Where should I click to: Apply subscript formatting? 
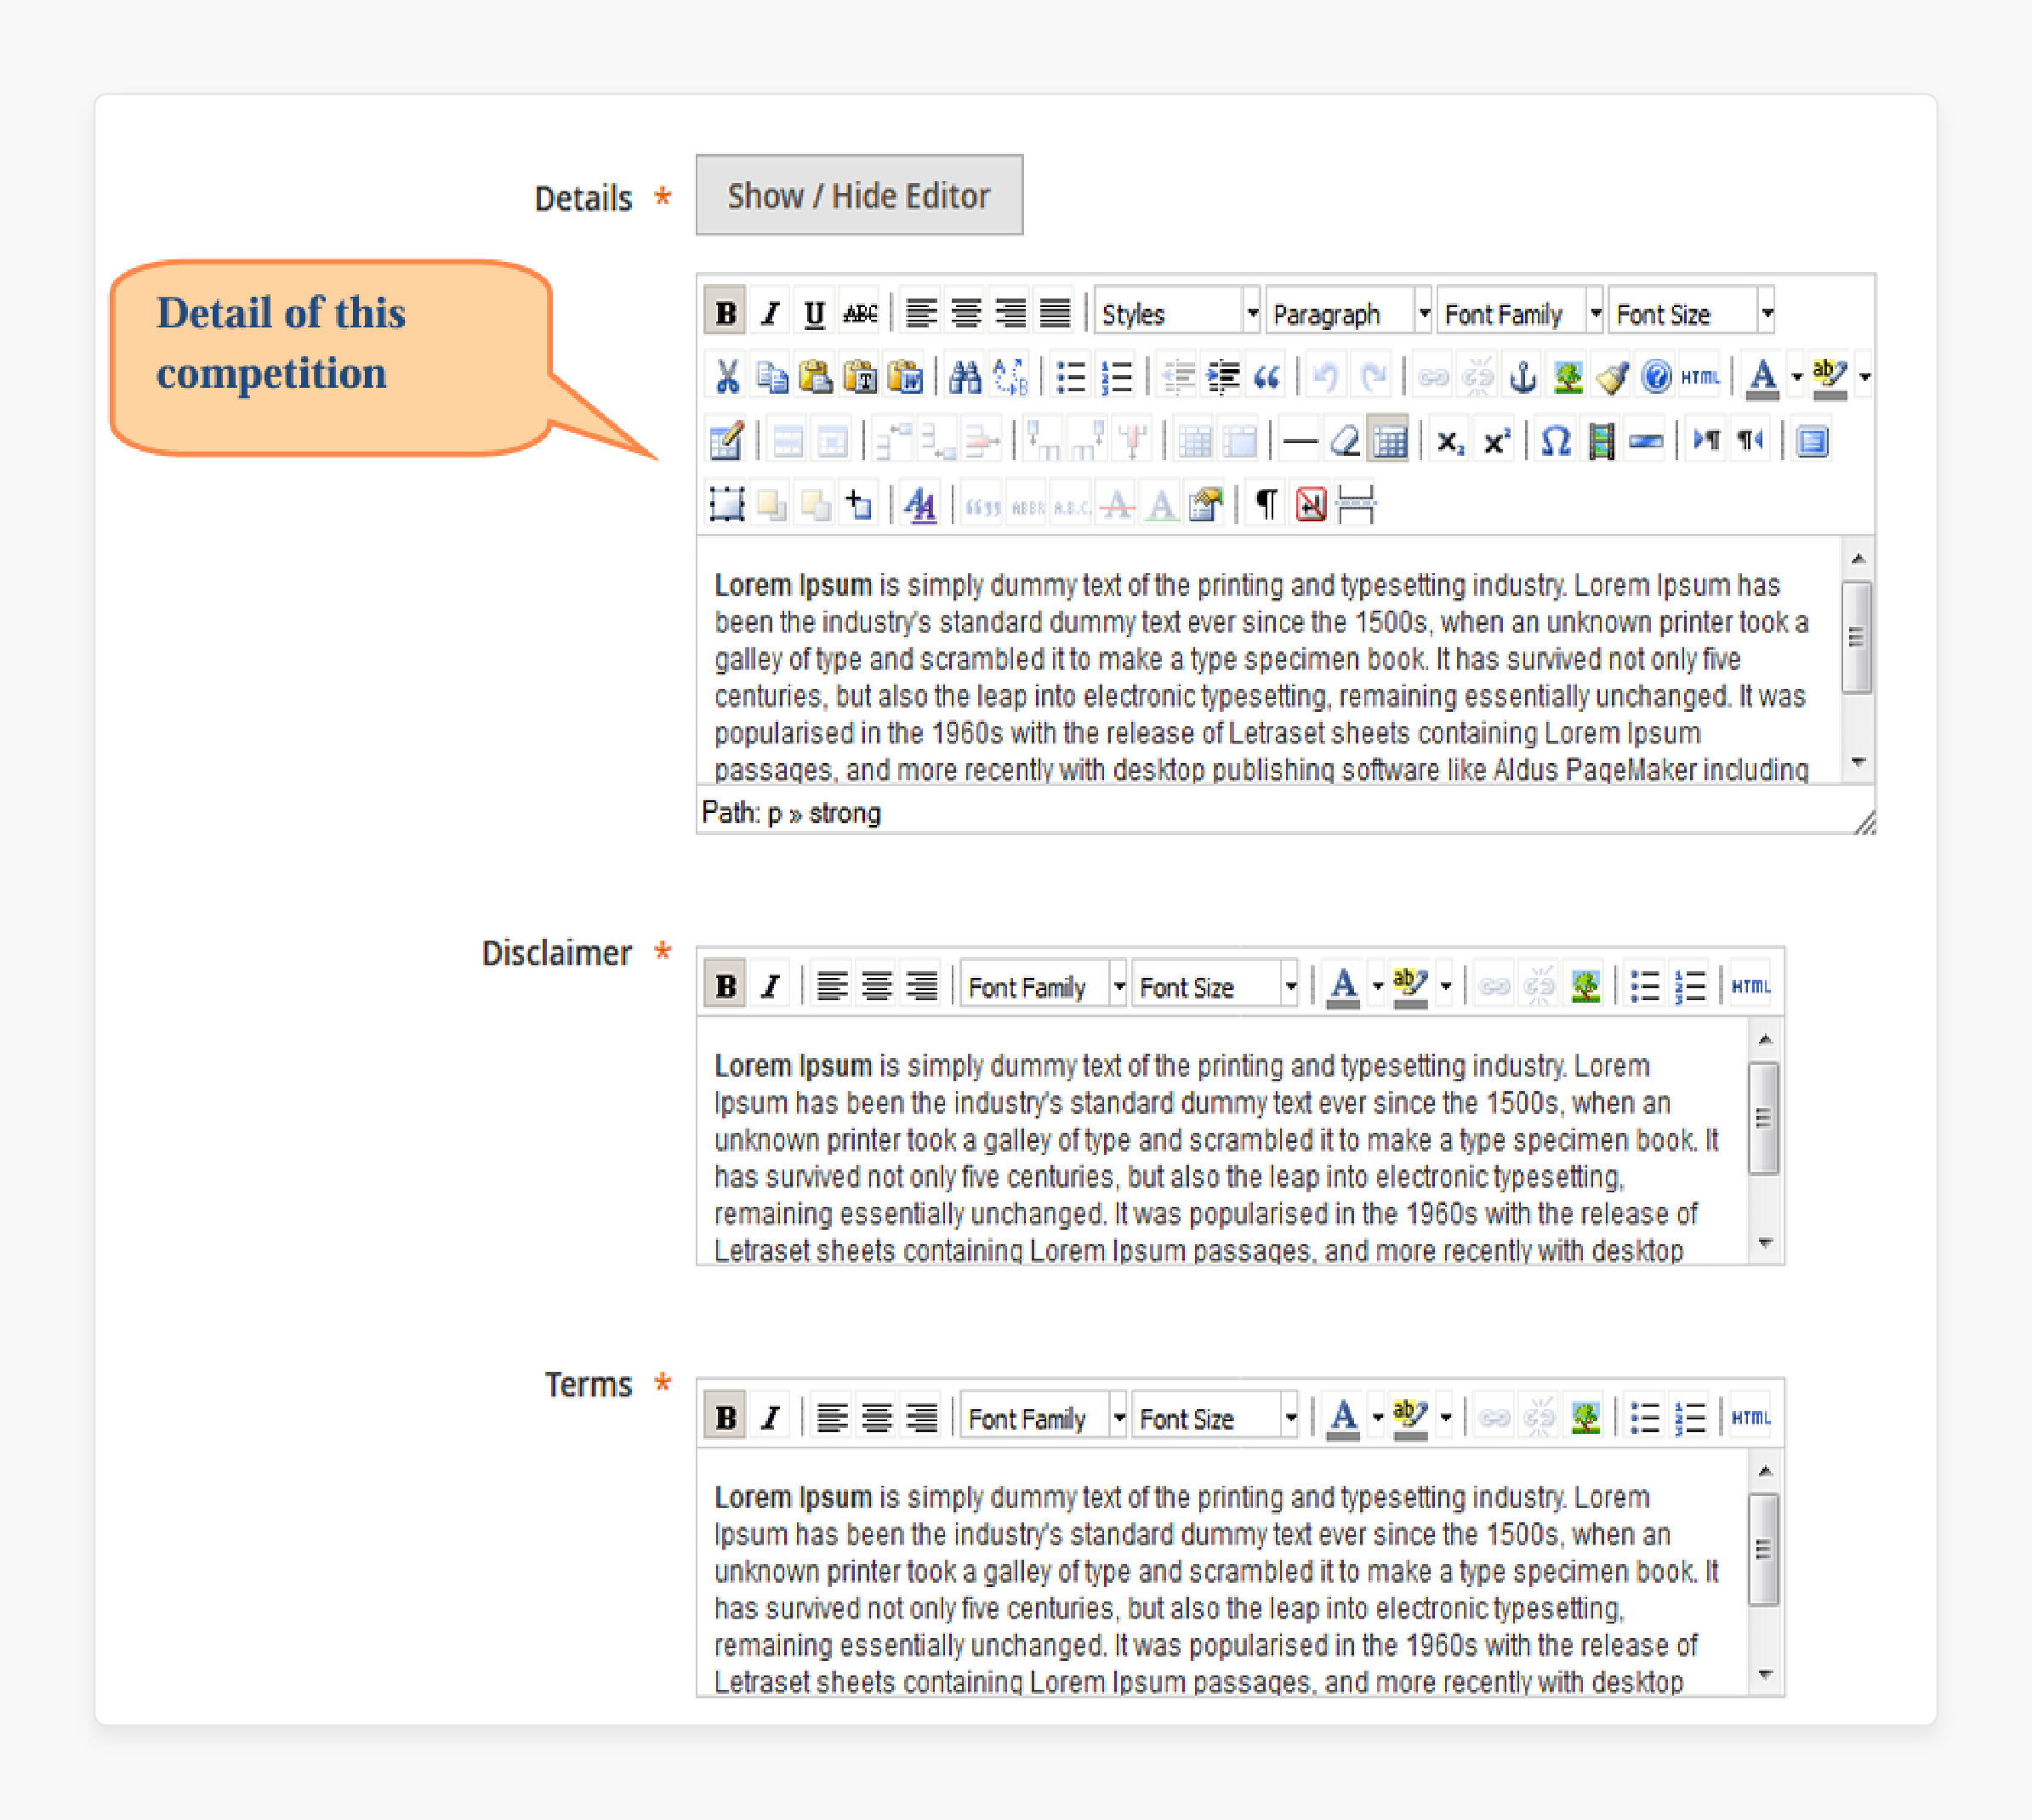click(x=1450, y=440)
